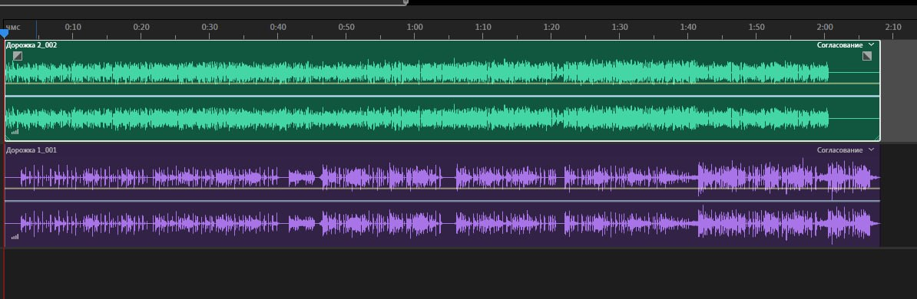Click the blue playhead marker on the ruler
This screenshot has width=917, height=299.
click(4, 34)
